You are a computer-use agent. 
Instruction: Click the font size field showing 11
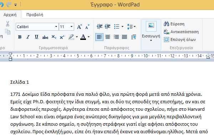click(x=65, y=27)
